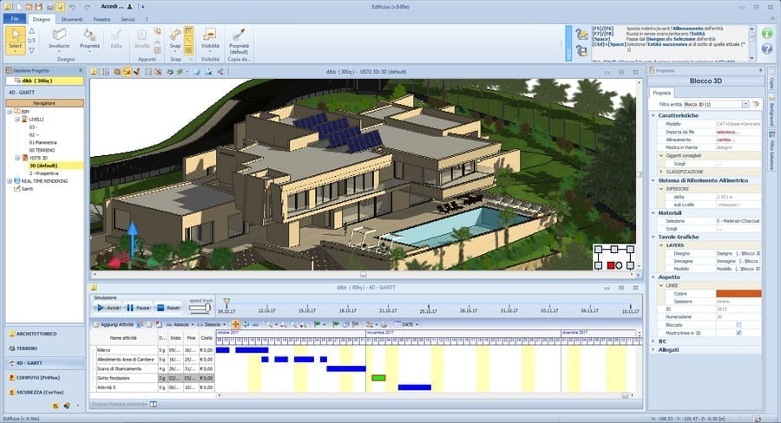Open the COMPUTO (PriMus) section
Viewport: 781px width, 423px height.
coord(38,378)
